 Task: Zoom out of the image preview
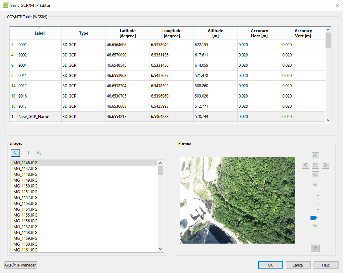pos(315,225)
